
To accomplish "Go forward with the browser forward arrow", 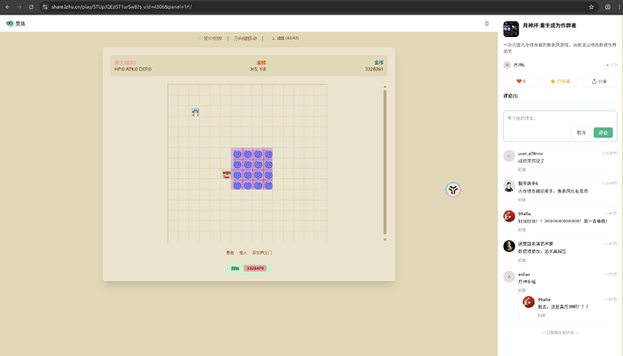I will (x=19, y=6).
